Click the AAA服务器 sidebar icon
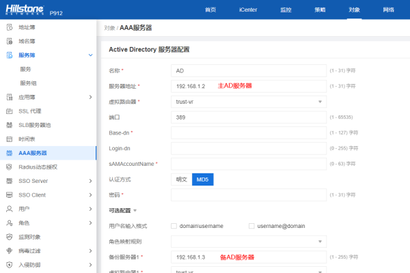 coord(10,153)
